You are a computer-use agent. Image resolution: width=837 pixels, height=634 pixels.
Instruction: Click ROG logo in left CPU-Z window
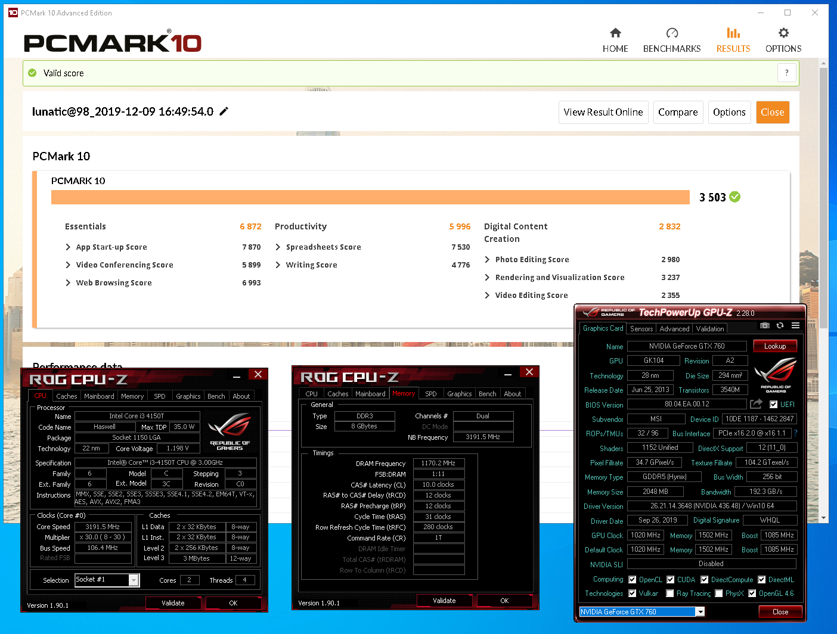[230, 432]
